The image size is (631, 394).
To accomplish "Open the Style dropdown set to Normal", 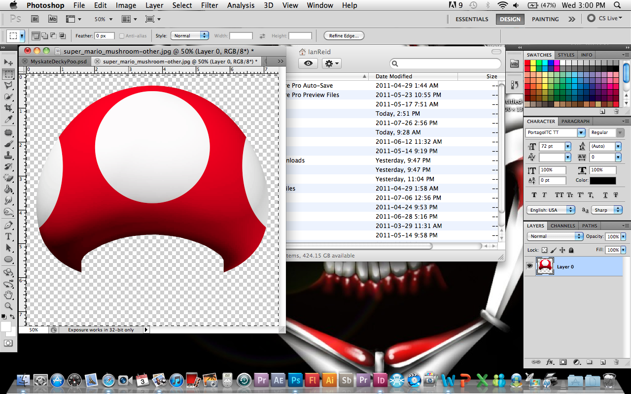I will tap(190, 36).
